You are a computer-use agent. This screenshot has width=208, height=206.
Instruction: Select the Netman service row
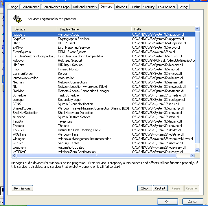[103, 82]
